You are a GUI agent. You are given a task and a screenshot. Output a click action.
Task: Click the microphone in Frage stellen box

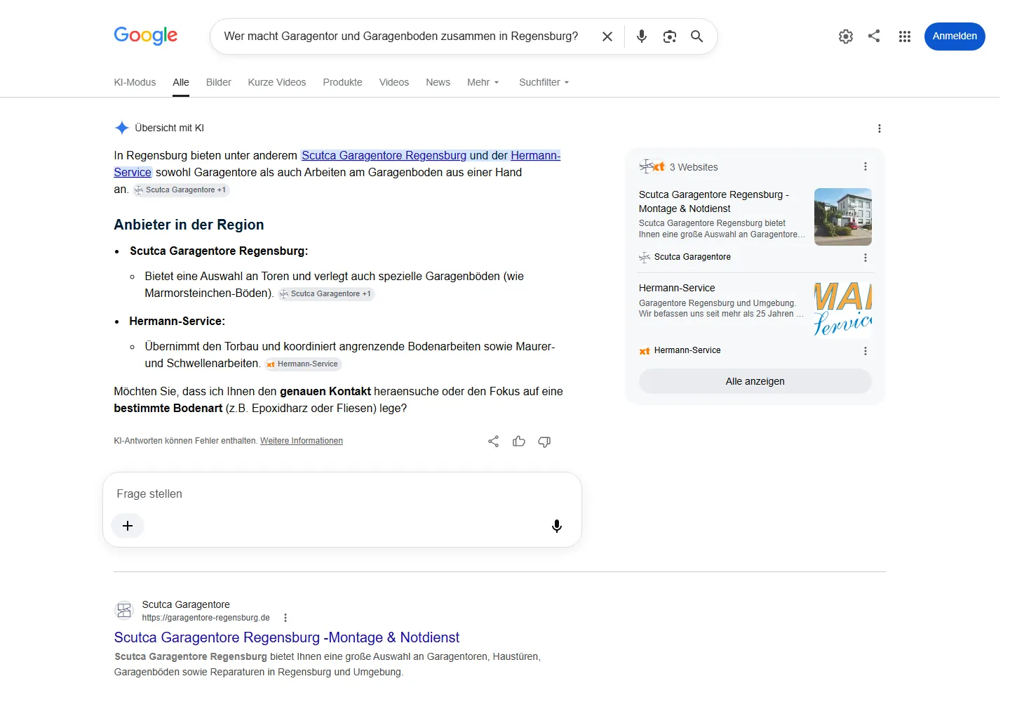tap(557, 526)
